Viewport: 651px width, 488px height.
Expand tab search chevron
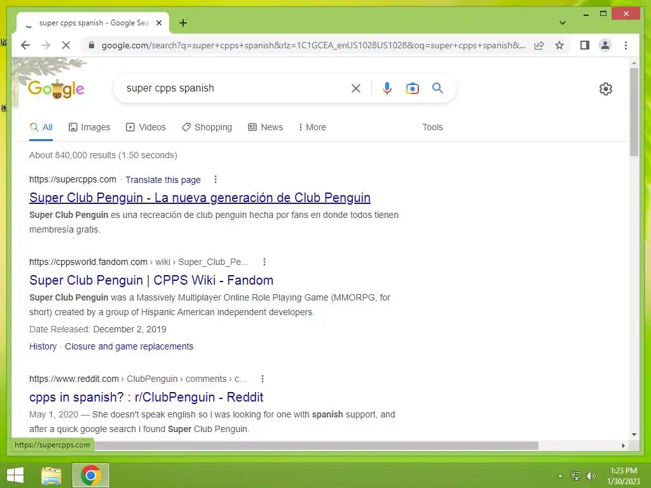562,23
